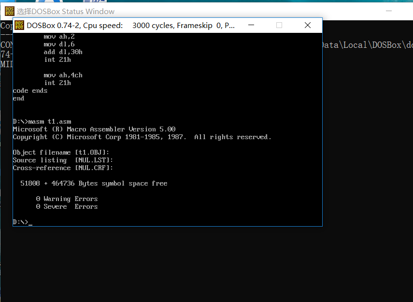Minimize the DOSBox 0.74-2 emulator window
Viewport: 413px width, 302px height.
(x=251, y=25)
